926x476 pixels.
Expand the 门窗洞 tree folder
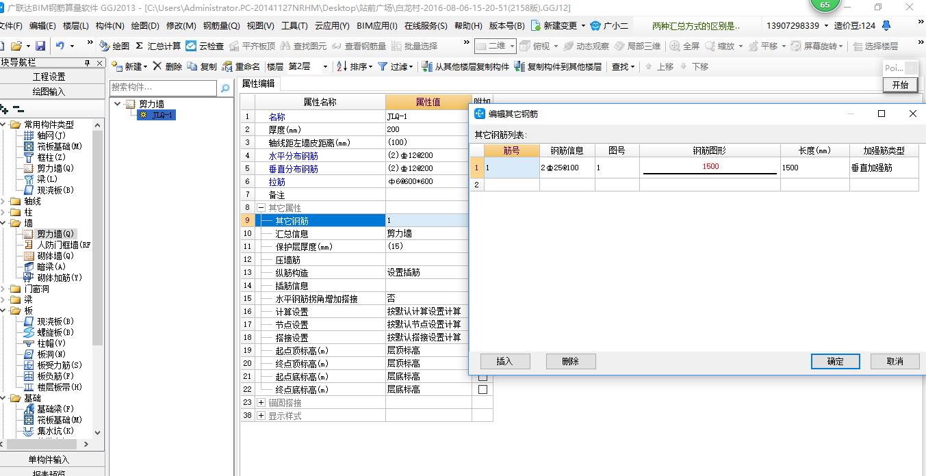coord(4,289)
